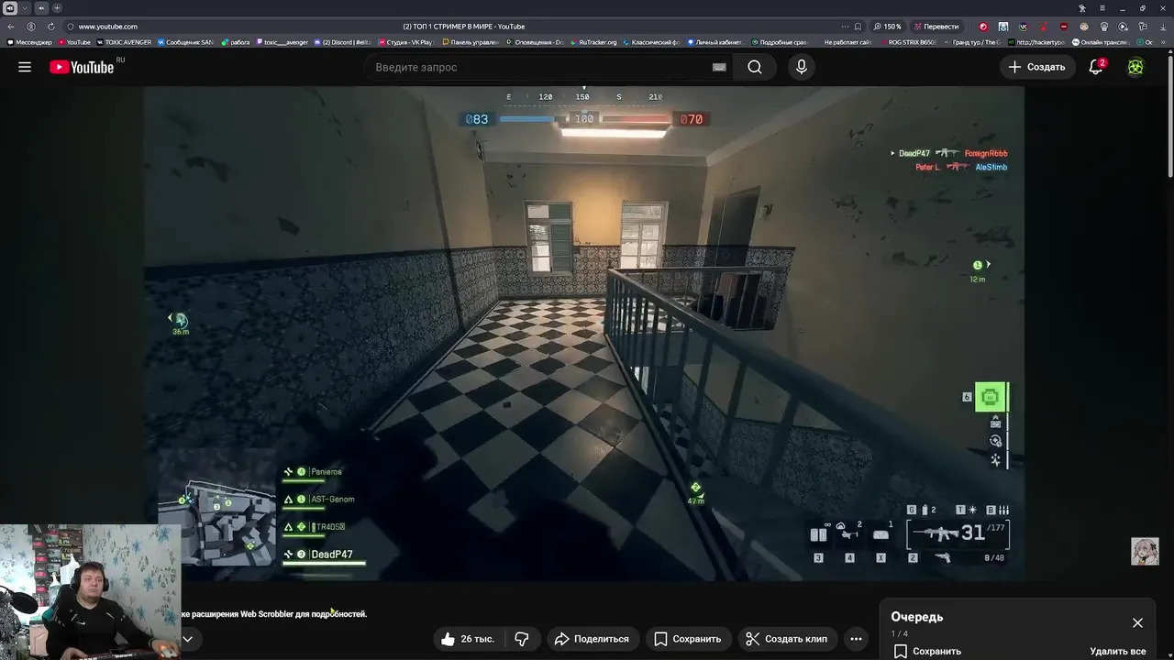Open the browser main menu lines icon
The width and height of the screenshot is (1174, 660).
click(1102, 8)
